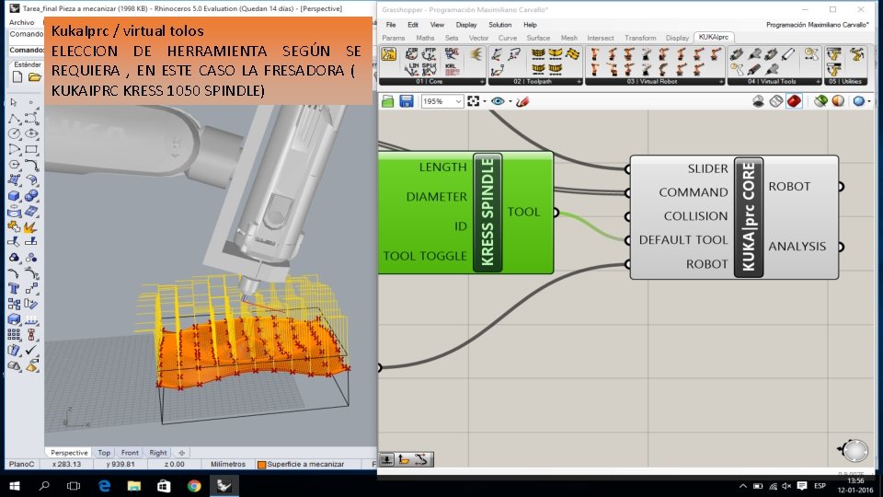
Task: Click the Grasshopper canvas compass widget
Action: coord(854,450)
